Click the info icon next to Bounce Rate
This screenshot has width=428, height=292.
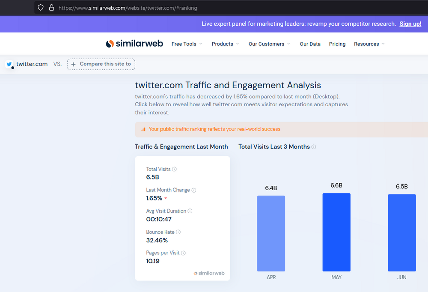[178, 232]
